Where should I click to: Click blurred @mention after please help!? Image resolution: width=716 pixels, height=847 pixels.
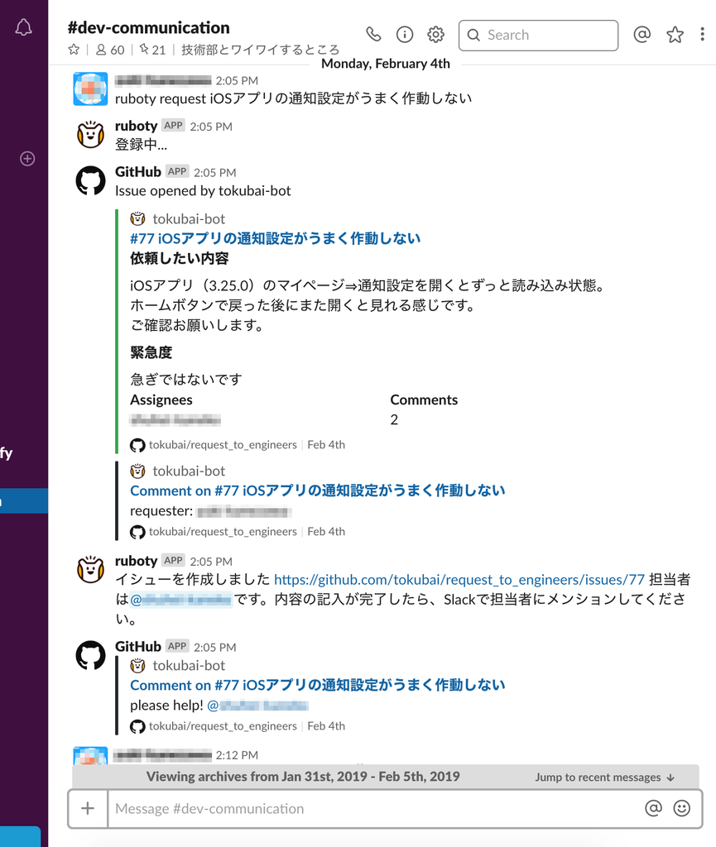click(x=257, y=706)
